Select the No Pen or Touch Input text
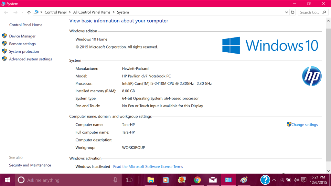This screenshot has height=186, width=331. coord(163,106)
